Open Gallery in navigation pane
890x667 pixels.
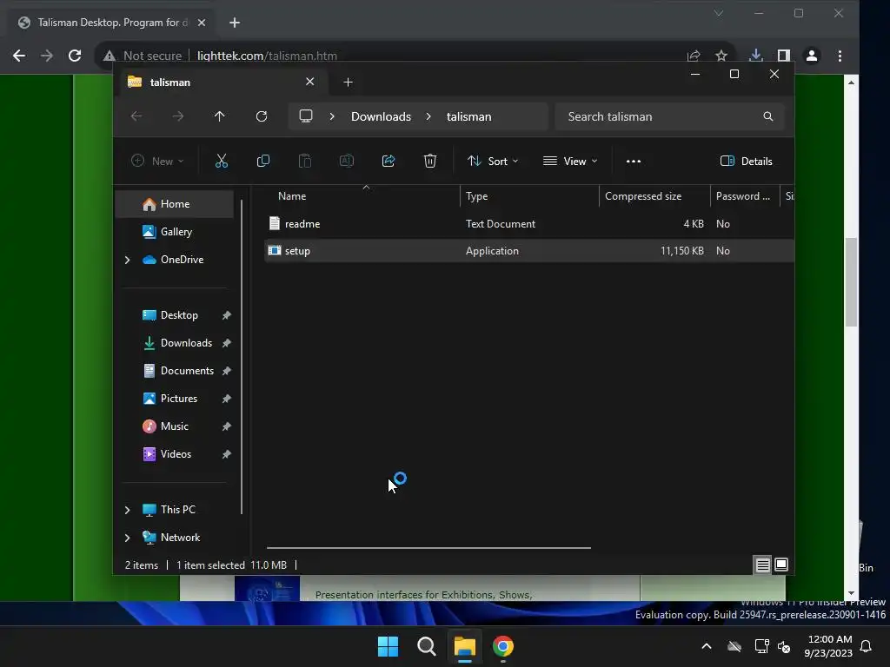coord(176,232)
